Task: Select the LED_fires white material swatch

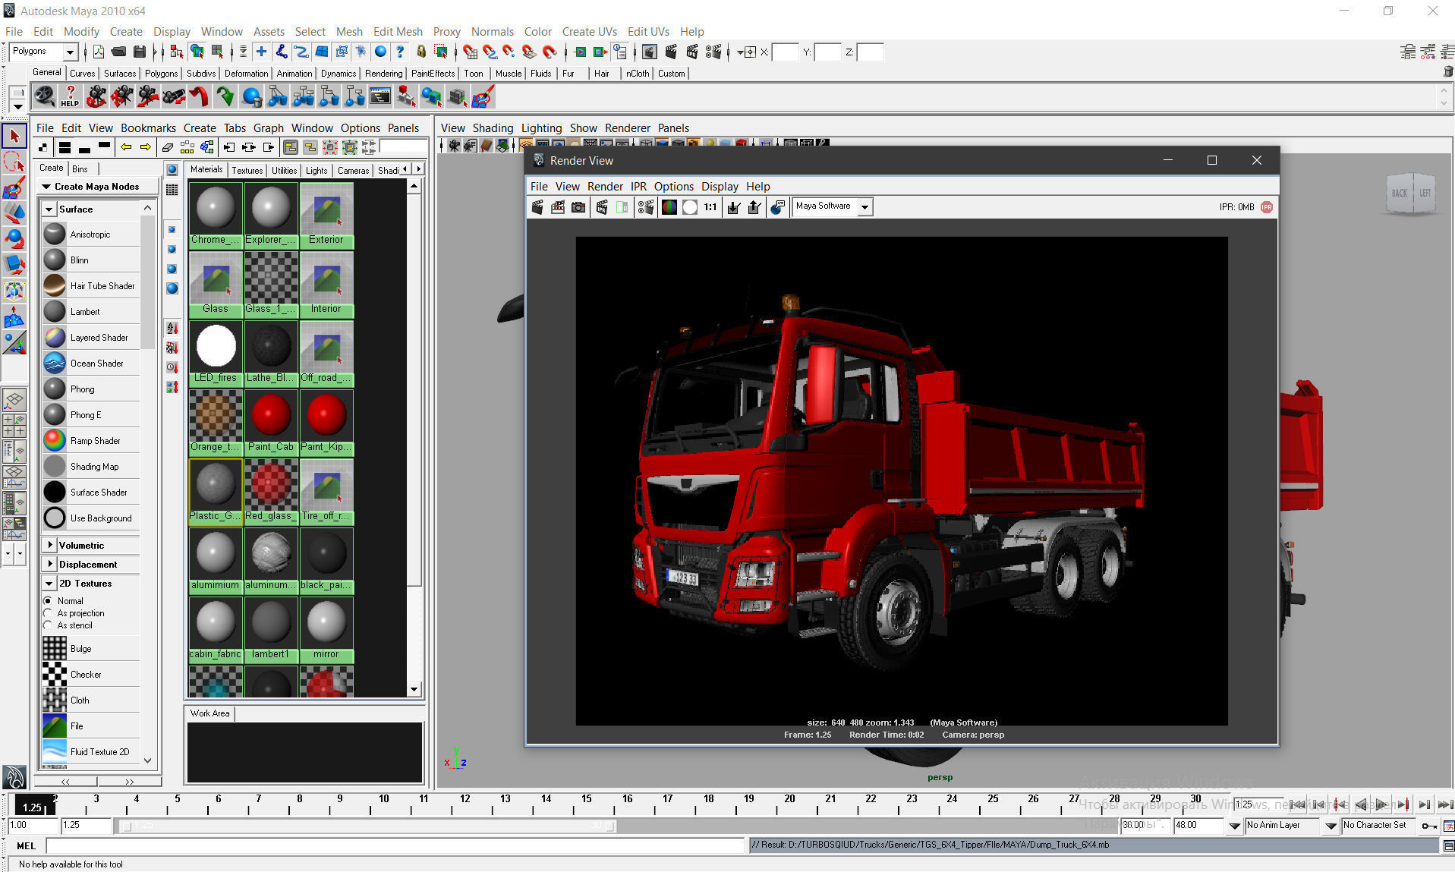Action: click(x=216, y=353)
